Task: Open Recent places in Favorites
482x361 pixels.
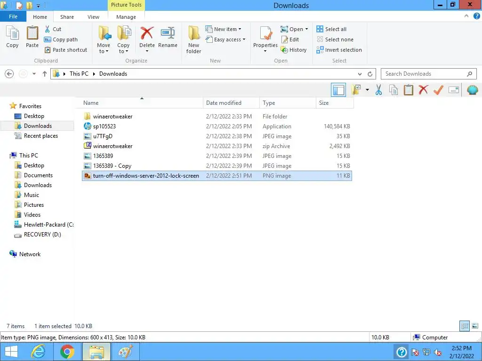Action: coord(37,136)
